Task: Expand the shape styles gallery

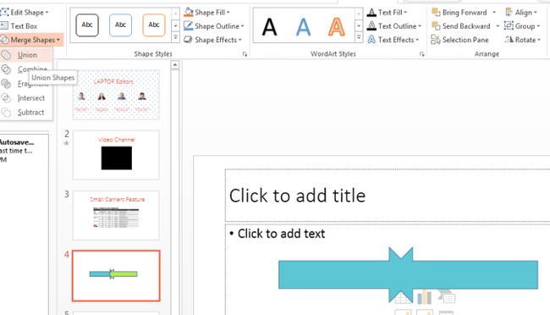Action: click(175, 37)
